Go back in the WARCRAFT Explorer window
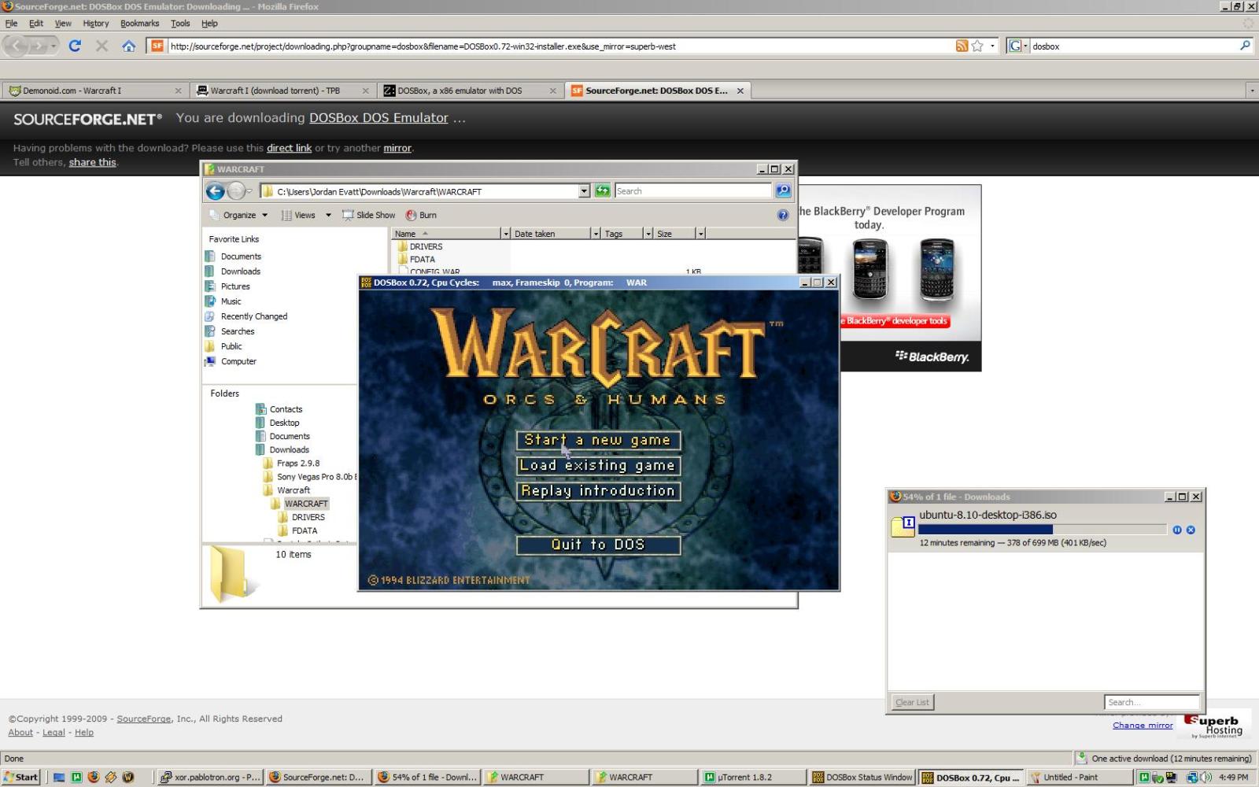This screenshot has height=787, width=1259. click(x=215, y=191)
